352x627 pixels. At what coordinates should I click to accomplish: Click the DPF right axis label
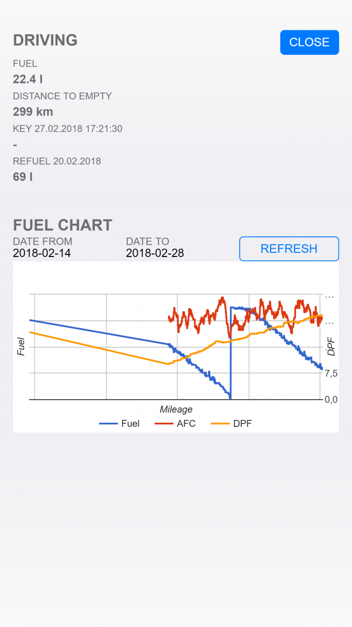[331, 346]
